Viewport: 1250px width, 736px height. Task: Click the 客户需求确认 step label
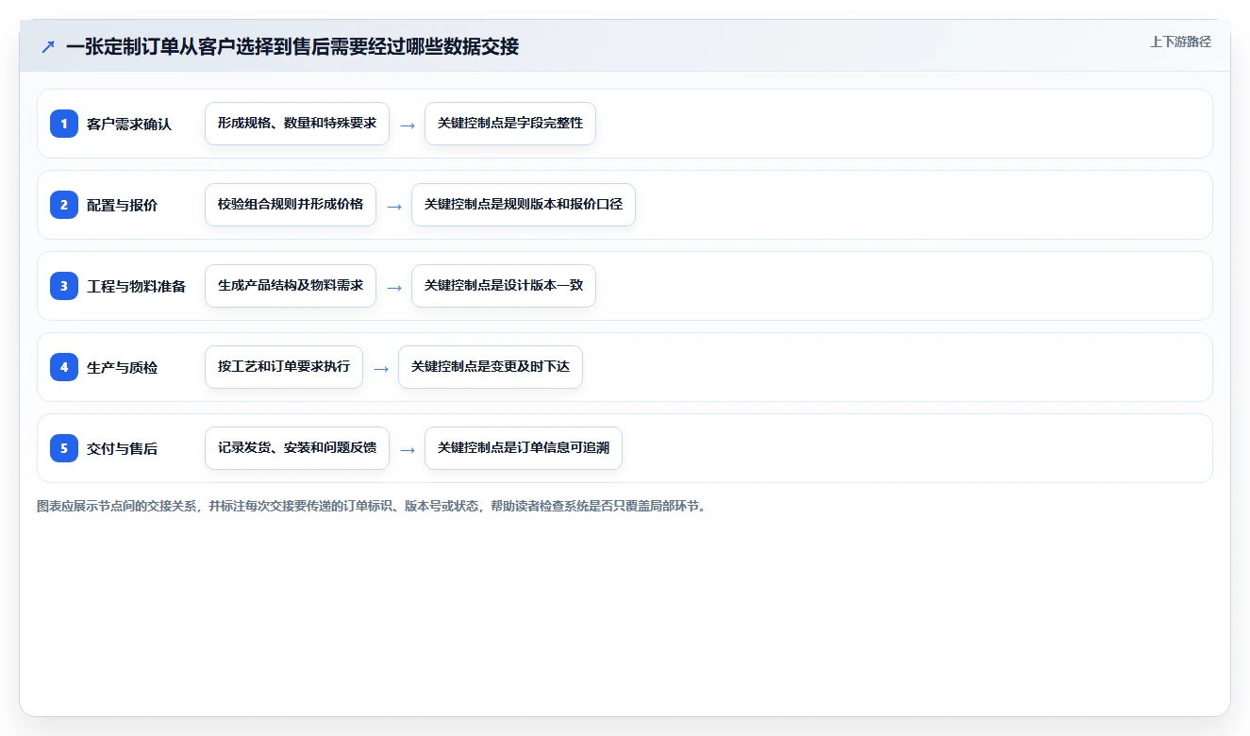point(129,124)
